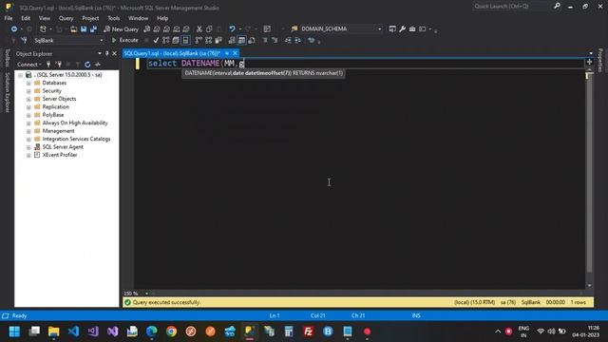Close the SQLQuery1.sql tab

pos(235,53)
